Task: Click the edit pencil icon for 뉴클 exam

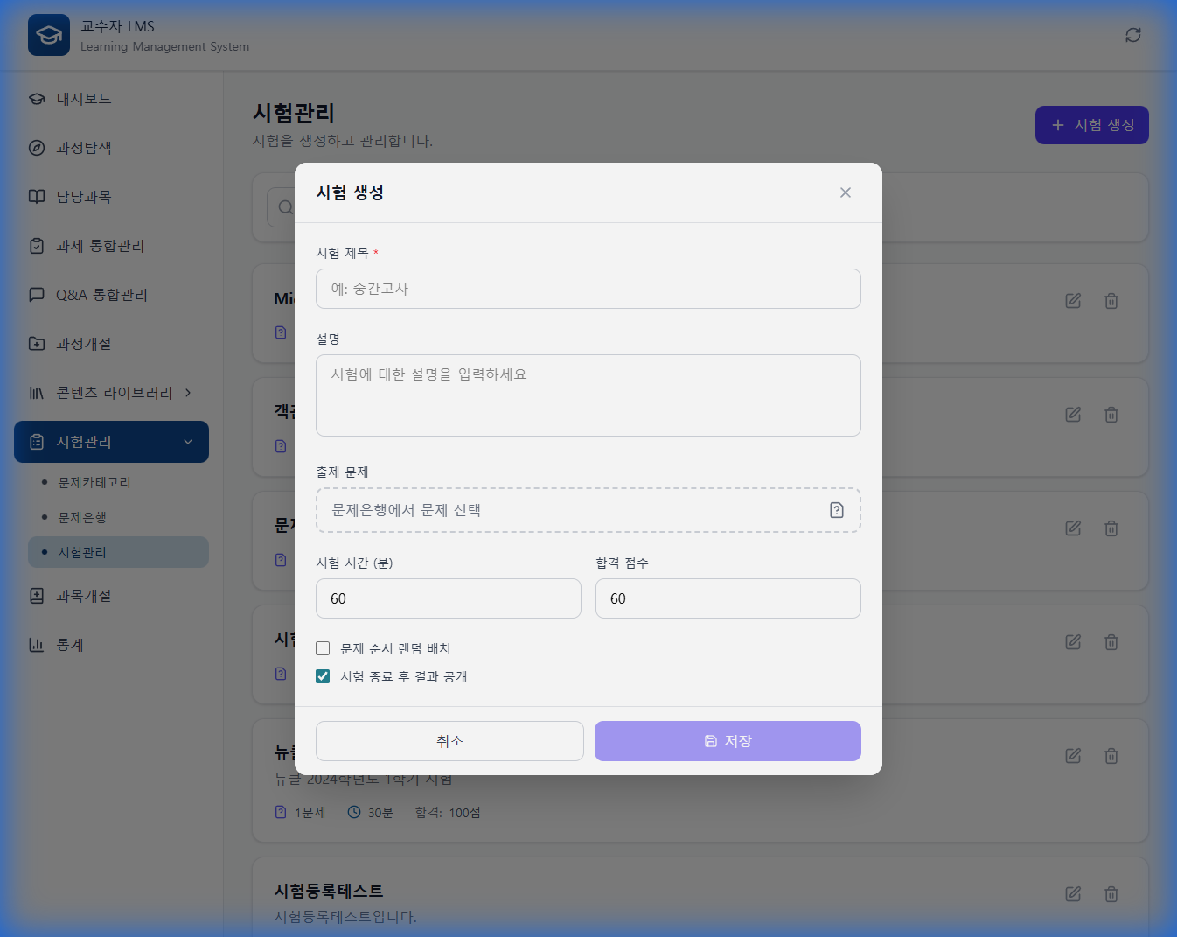Action: pyautogui.click(x=1073, y=755)
